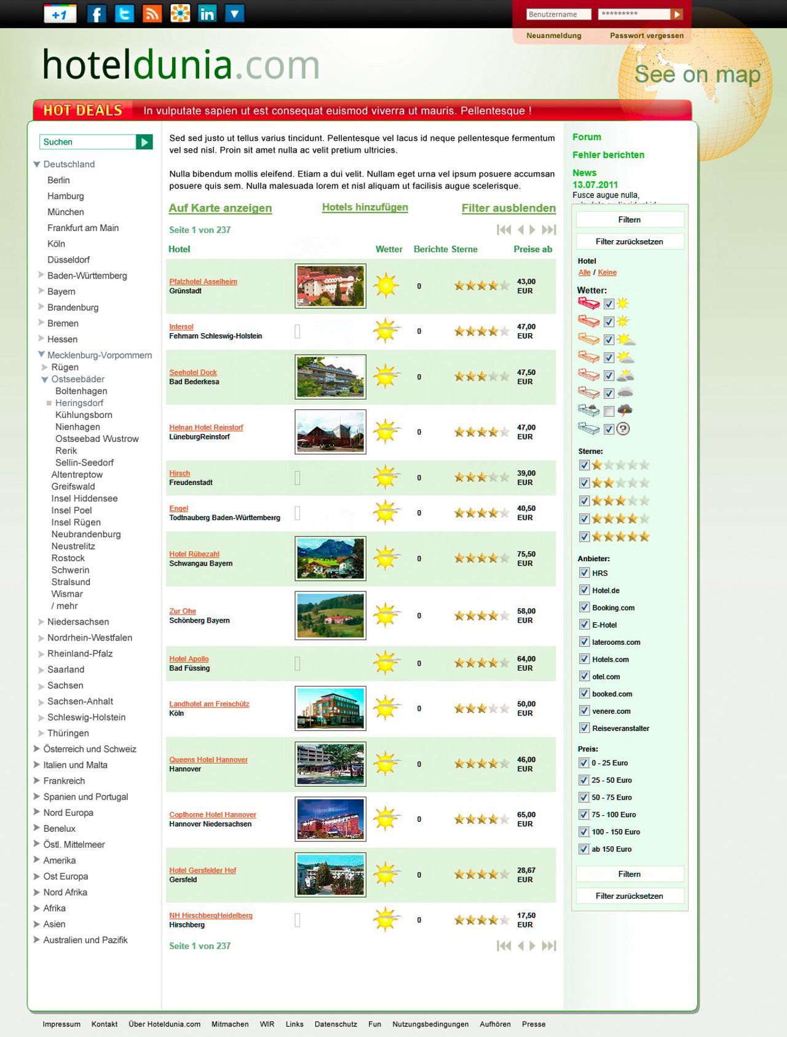Click the Hotel Rübezahl thumbnail image
This screenshot has width=787, height=1037.
point(330,559)
